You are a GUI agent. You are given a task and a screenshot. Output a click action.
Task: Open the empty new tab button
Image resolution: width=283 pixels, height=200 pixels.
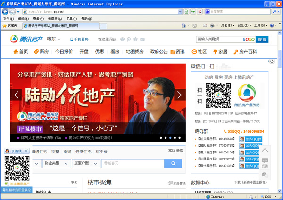103,26
